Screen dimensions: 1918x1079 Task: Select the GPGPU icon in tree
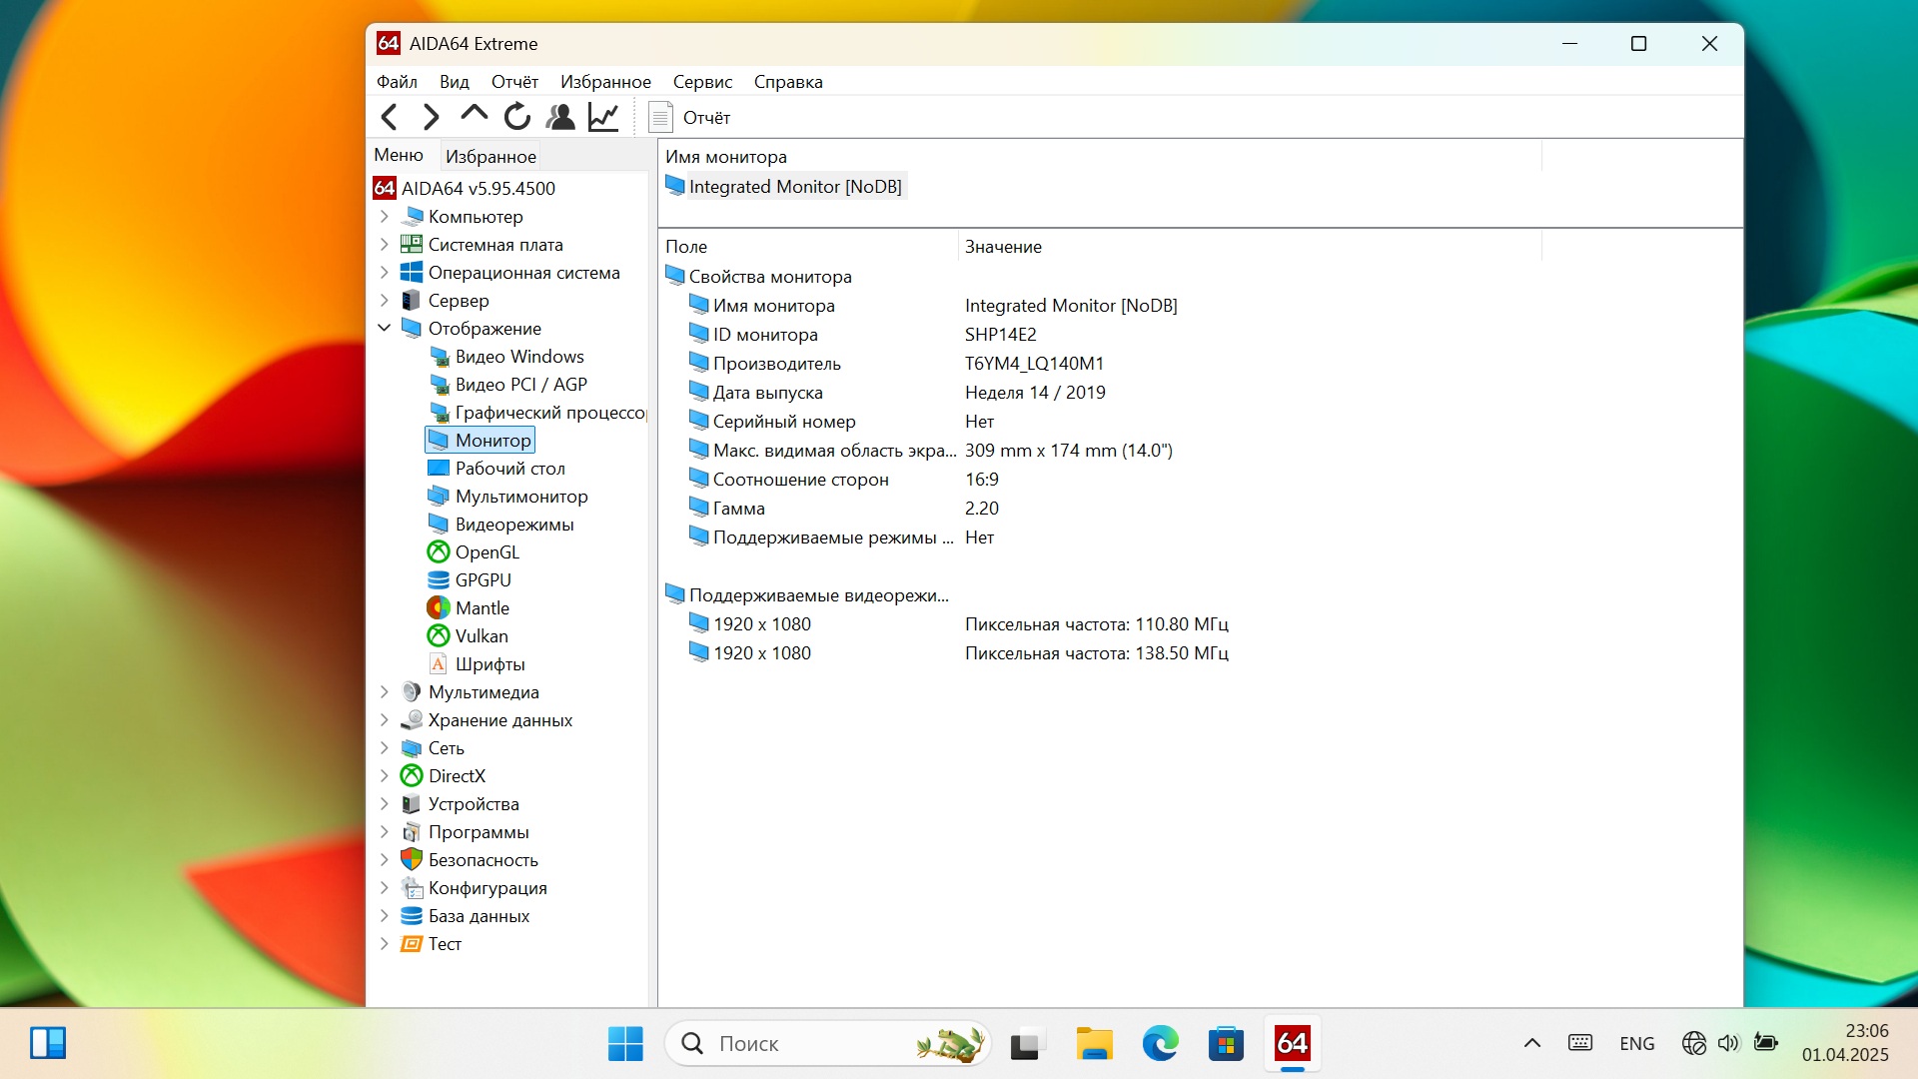tap(439, 579)
